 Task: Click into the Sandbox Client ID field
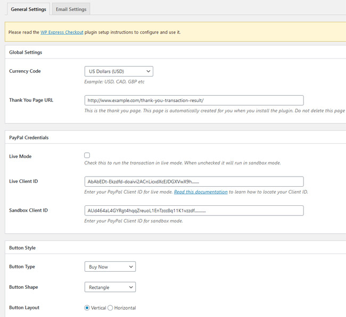pos(194,211)
